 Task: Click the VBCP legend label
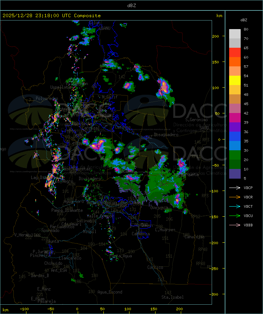point(248,188)
